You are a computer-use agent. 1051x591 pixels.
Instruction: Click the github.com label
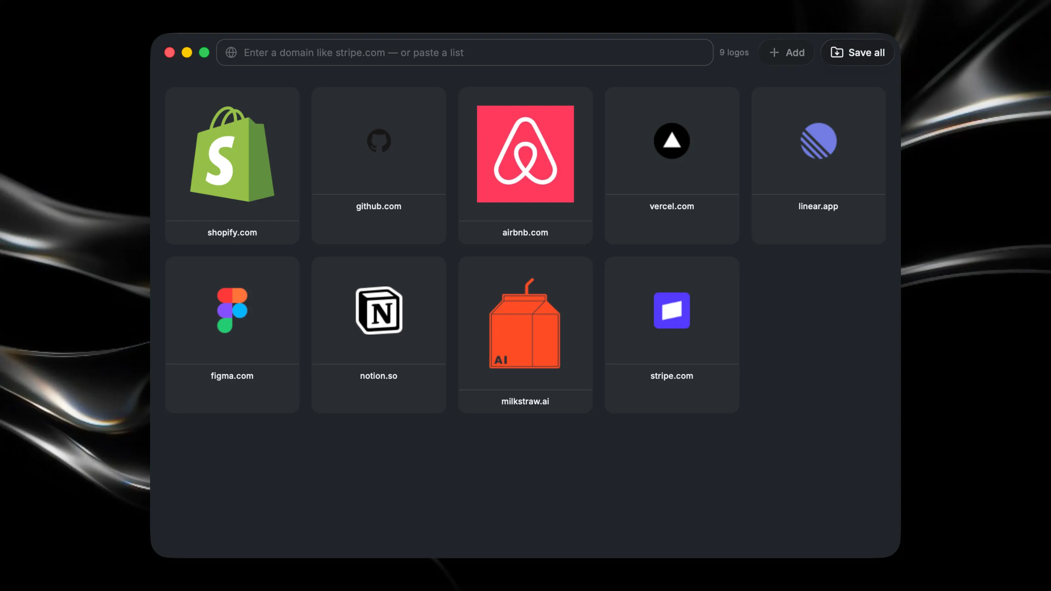coord(379,207)
